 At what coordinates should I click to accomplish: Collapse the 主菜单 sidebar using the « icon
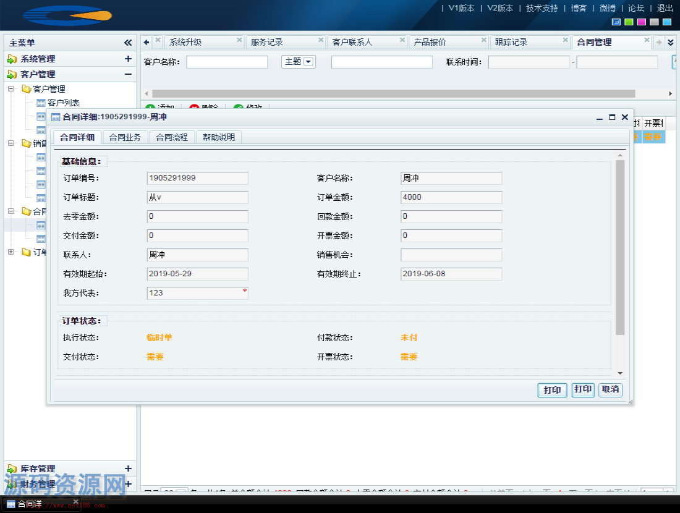pyautogui.click(x=128, y=43)
